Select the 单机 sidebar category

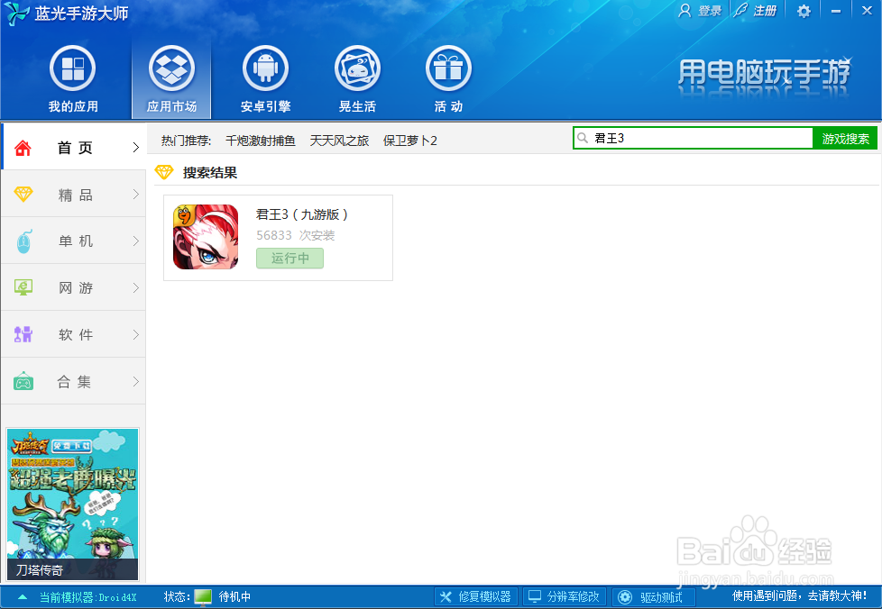(74, 241)
